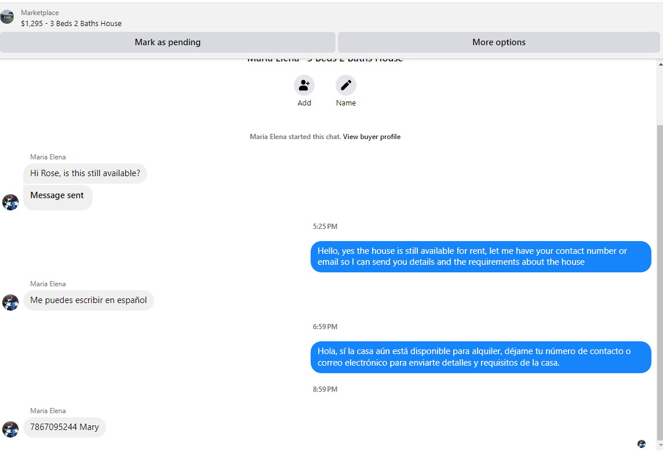Image resolution: width=663 pixels, height=452 pixels.
Task: Click the "Message sent" bubble
Action: 57,197
